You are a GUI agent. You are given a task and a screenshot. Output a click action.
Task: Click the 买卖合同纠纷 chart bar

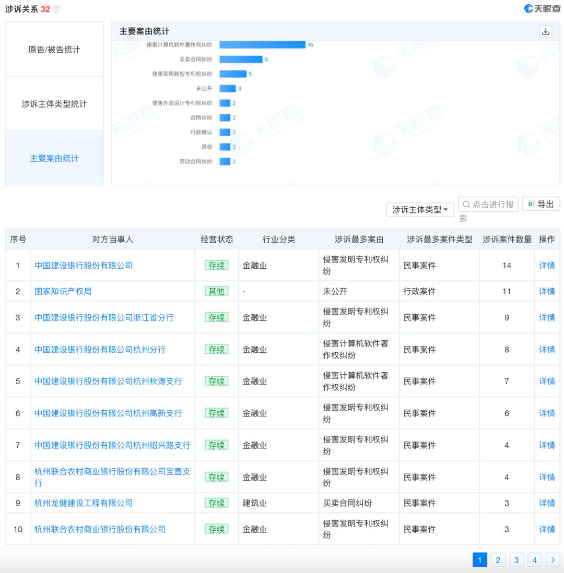pyautogui.click(x=241, y=59)
